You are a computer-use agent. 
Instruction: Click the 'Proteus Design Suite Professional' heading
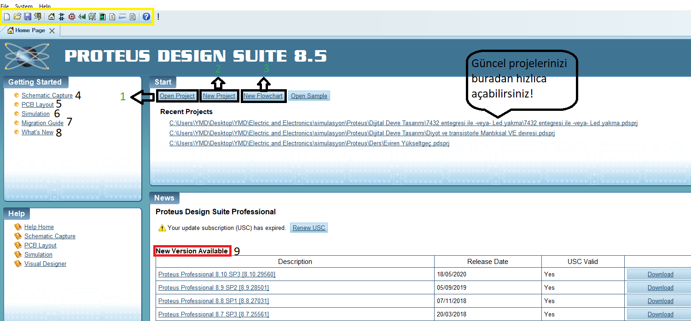[215, 212]
